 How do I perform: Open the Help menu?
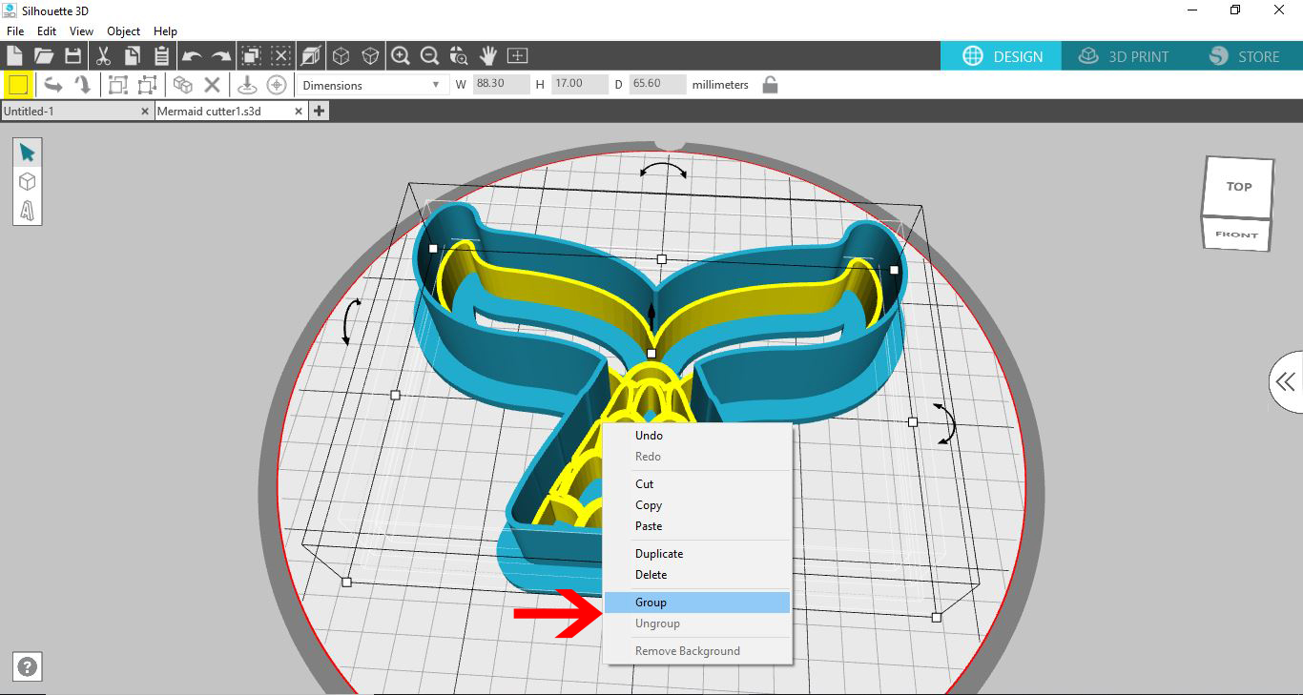(x=166, y=31)
